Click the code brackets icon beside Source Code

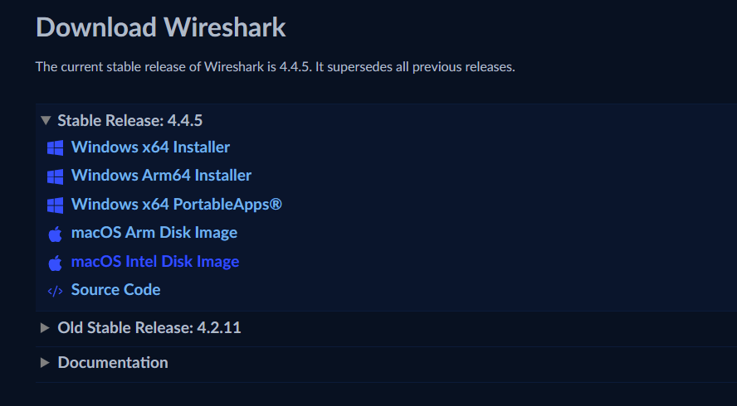[x=56, y=290]
